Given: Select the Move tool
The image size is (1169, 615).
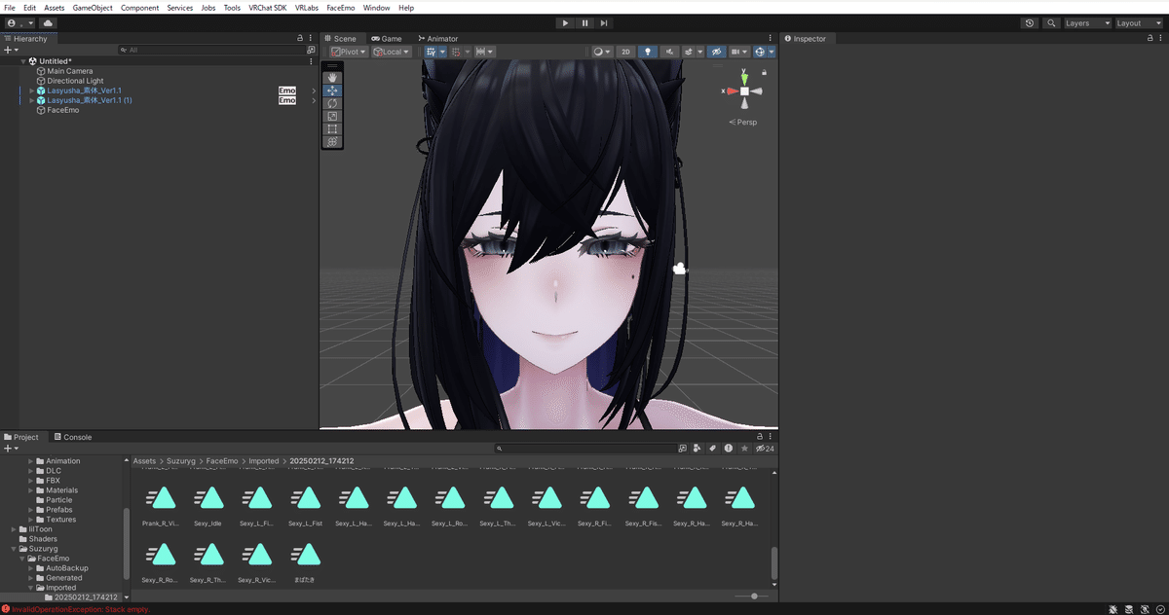Looking at the screenshot, I should click(332, 90).
